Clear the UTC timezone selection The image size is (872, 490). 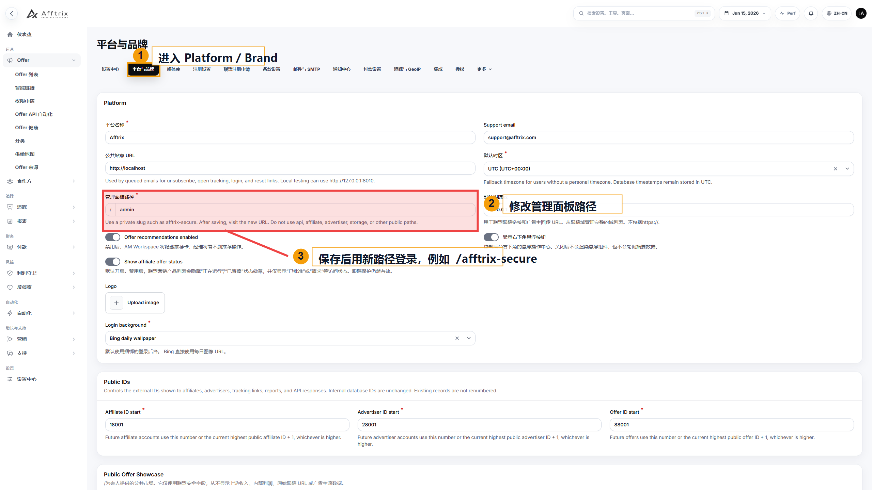pyautogui.click(x=835, y=169)
